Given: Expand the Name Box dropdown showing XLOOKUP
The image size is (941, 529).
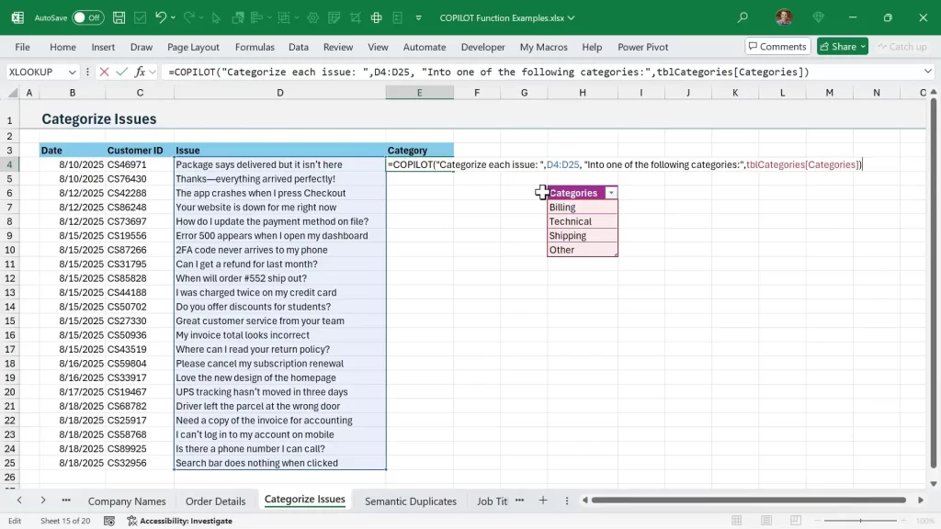Looking at the screenshot, I should (x=72, y=72).
